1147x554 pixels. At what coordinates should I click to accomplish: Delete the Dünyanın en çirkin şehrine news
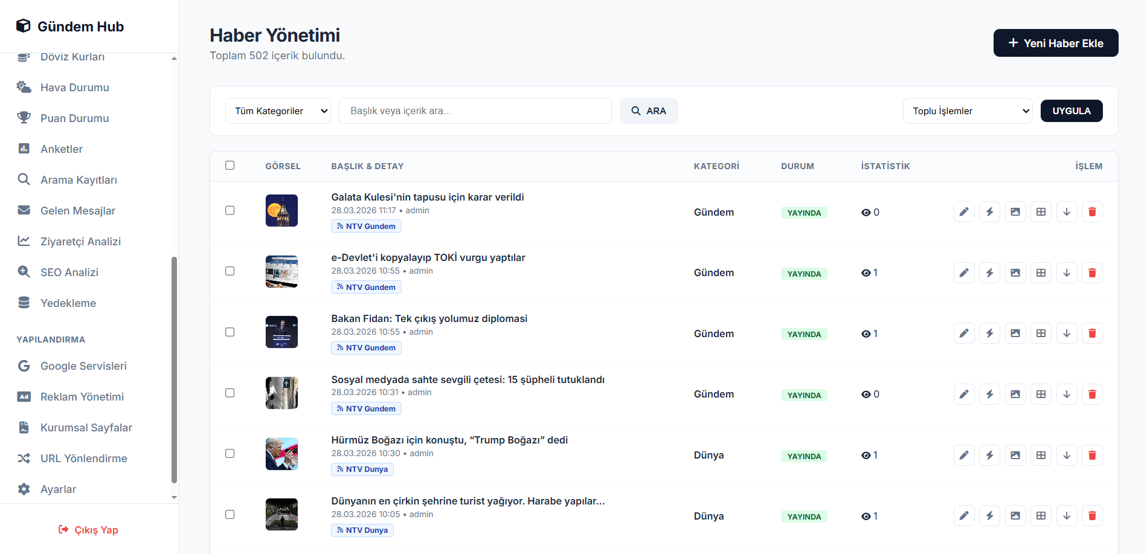(1092, 516)
